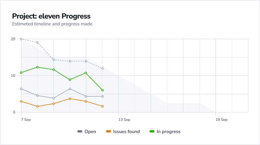
Task: Select the first green In progress point
Action: tap(21, 72)
